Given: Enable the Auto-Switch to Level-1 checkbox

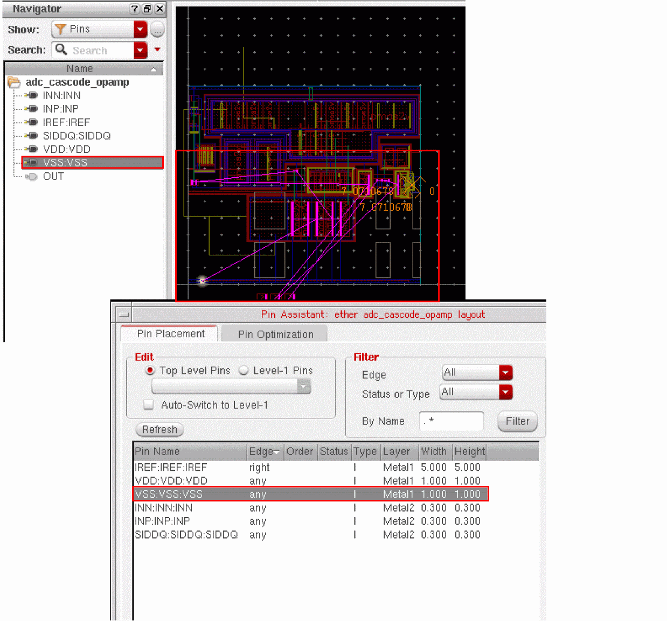Looking at the screenshot, I should pyautogui.click(x=149, y=405).
